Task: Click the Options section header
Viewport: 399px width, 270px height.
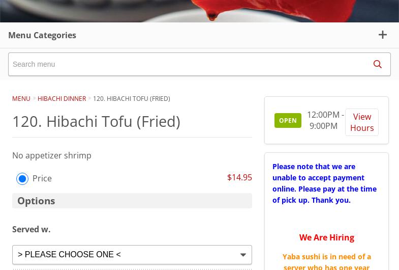Action: tap(36, 201)
